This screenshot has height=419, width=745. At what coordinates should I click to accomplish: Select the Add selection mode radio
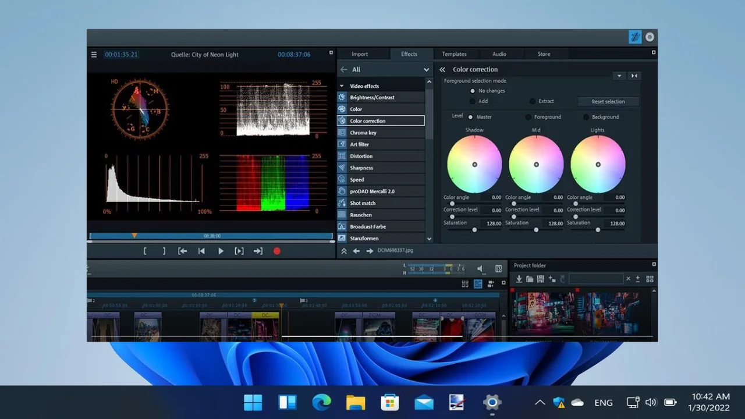tap(473, 101)
